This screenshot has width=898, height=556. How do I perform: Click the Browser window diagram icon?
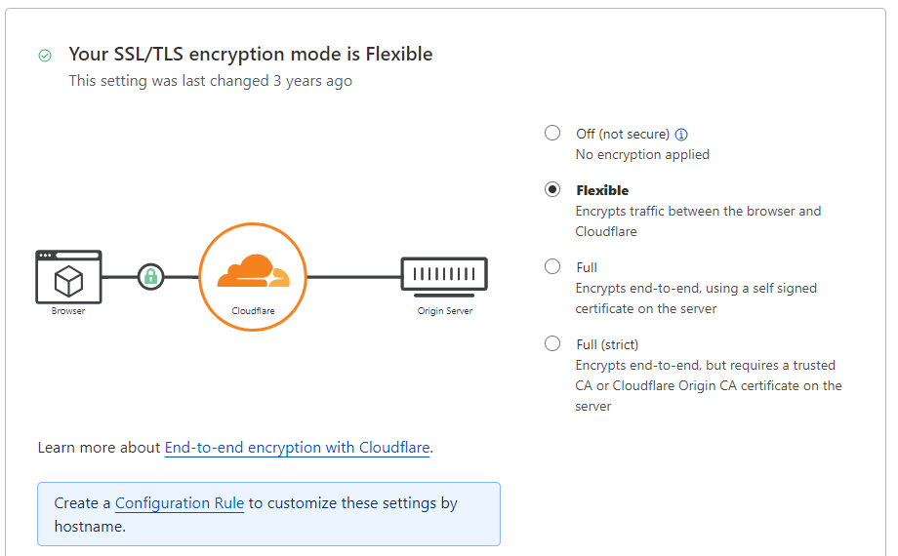tap(68, 277)
